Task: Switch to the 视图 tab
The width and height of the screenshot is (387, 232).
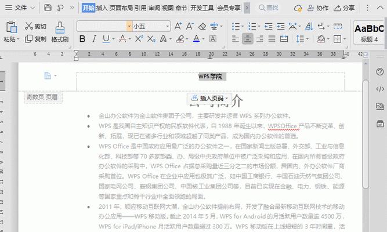Action: [x=168, y=8]
